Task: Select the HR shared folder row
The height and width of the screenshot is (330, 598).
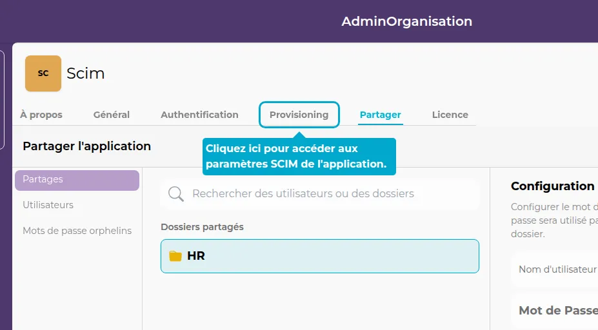Action: pos(319,256)
